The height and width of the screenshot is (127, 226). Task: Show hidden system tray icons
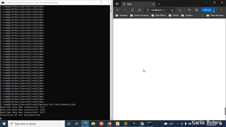(178, 124)
